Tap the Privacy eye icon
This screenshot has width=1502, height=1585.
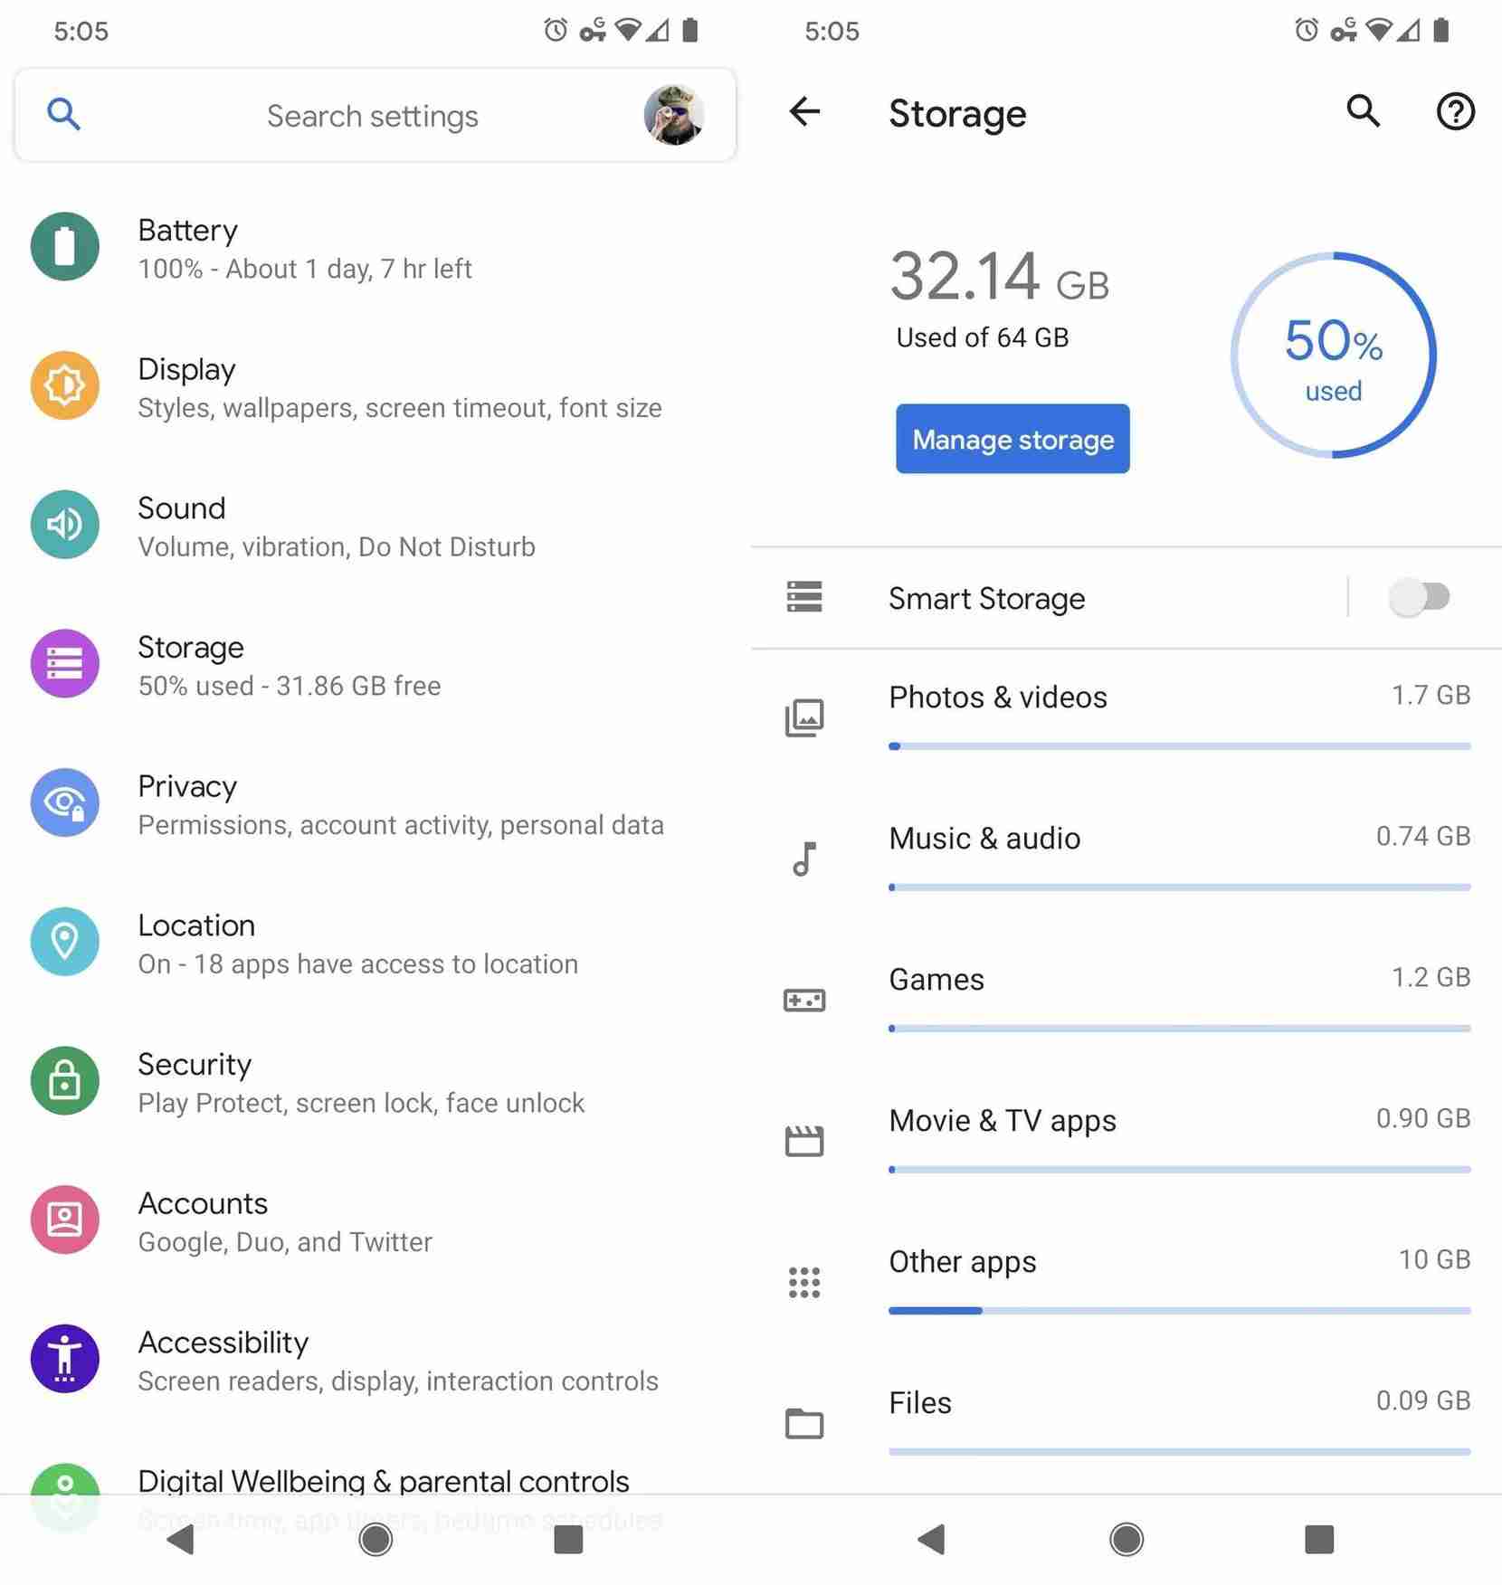[64, 802]
